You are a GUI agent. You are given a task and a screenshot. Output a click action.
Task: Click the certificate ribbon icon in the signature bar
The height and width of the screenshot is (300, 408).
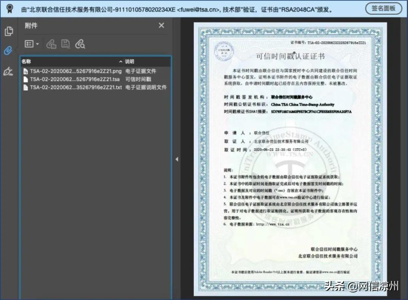[x=9, y=9]
